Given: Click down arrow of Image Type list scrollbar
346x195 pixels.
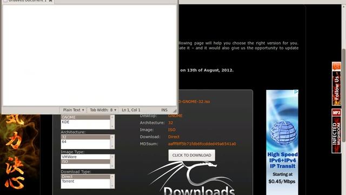Looking at the screenshot, I should (112, 166).
